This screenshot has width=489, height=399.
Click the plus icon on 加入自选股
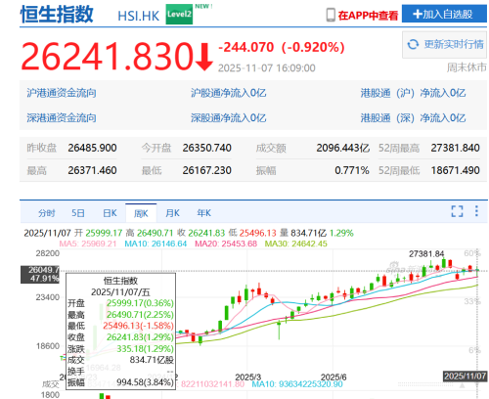tap(418, 14)
